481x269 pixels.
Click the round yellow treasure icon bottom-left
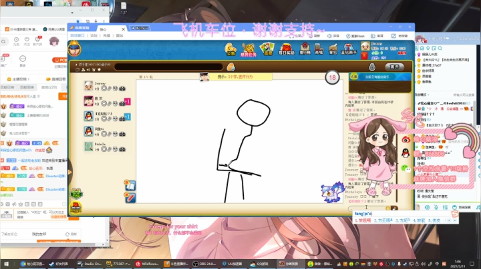[75, 208]
